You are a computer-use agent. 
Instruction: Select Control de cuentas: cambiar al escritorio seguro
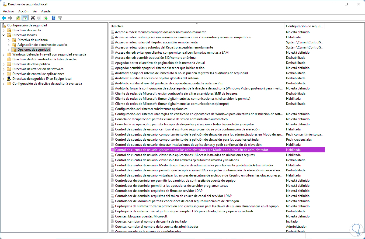(187, 129)
